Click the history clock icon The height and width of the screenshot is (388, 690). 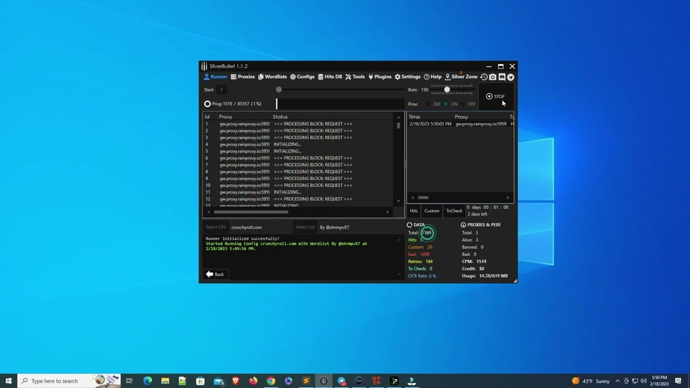[484, 77]
